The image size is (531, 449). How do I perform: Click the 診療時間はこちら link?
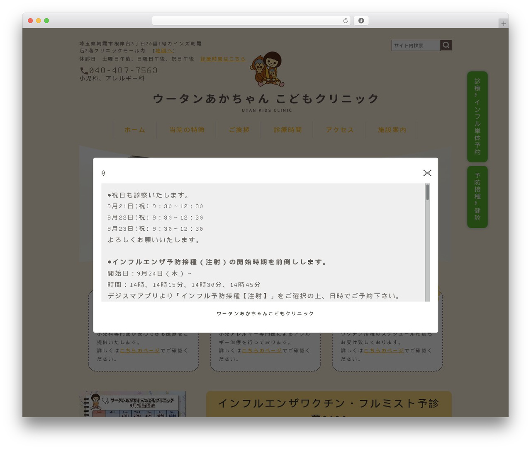pyautogui.click(x=223, y=59)
